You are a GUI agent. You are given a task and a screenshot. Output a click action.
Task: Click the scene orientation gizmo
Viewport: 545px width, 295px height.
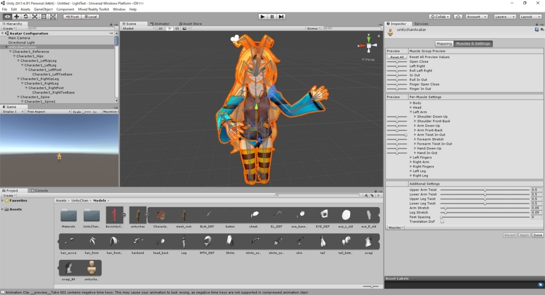coord(368,45)
